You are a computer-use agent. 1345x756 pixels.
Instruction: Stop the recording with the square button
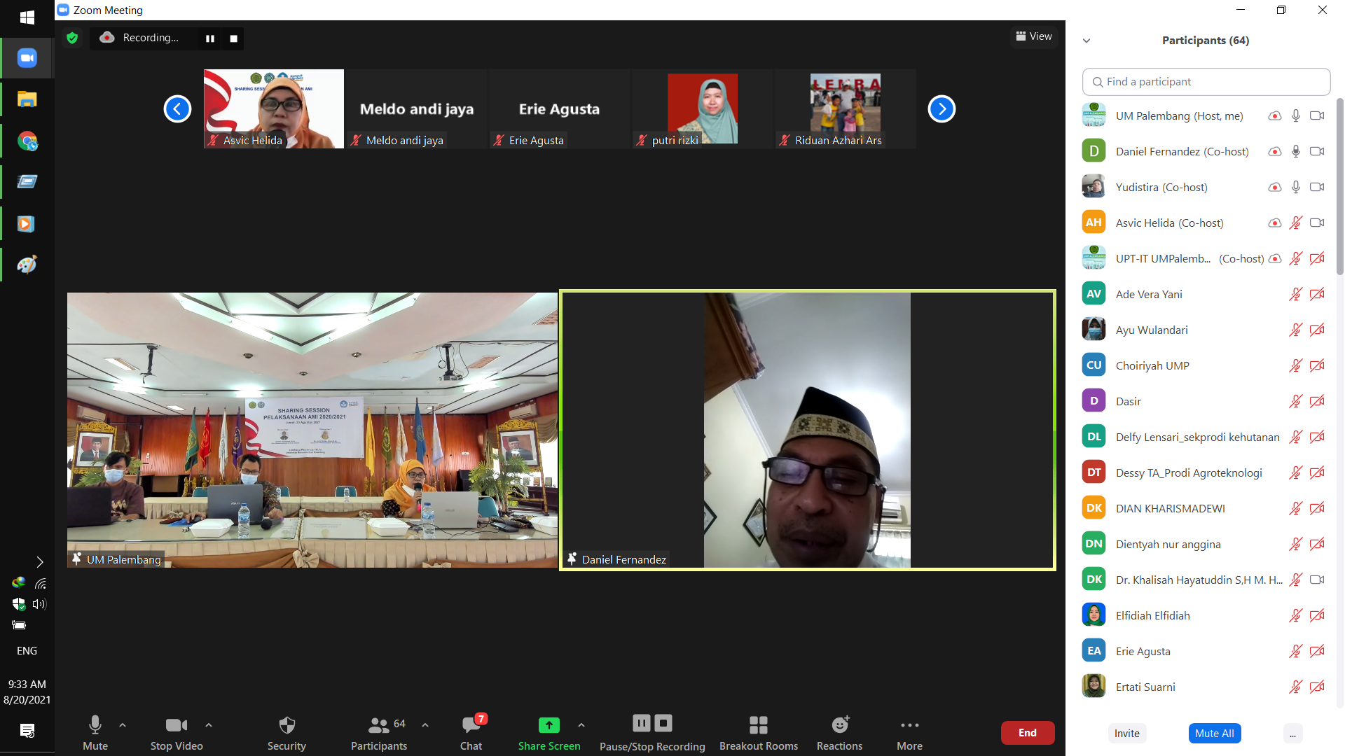(234, 38)
